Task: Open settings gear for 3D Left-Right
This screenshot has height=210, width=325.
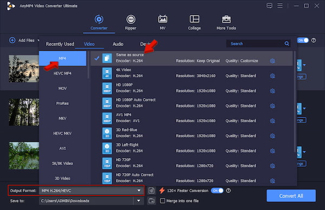Action: click(272, 151)
